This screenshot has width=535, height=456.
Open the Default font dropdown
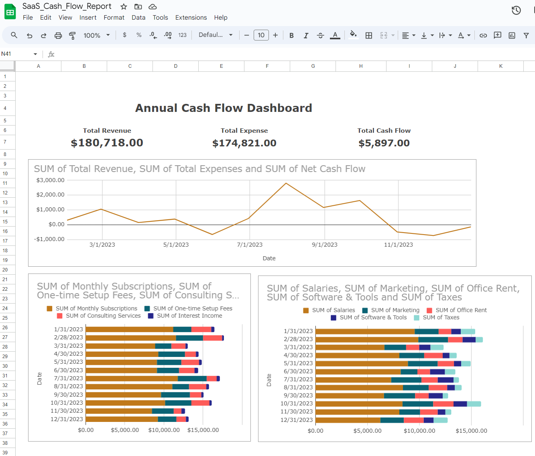click(216, 35)
